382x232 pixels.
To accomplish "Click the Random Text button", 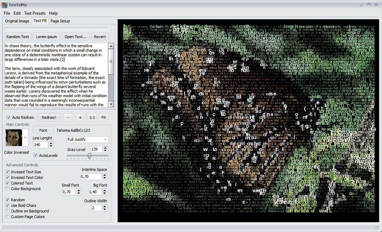I will [x=17, y=37].
